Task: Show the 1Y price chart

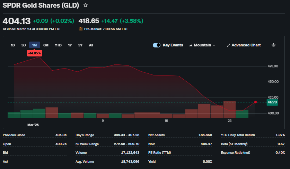Action: [x=70, y=45]
